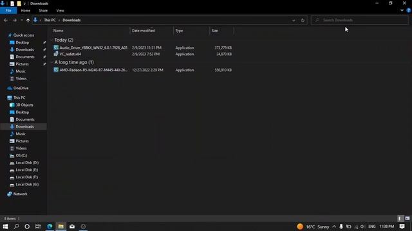Go up one folder level
Image resolution: width=412 pixels, height=231 pixels.
(x=28, y=20)
